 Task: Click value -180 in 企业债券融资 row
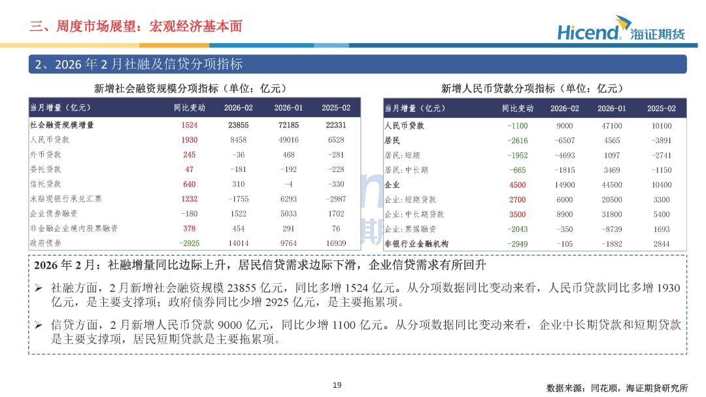point(190,214)
